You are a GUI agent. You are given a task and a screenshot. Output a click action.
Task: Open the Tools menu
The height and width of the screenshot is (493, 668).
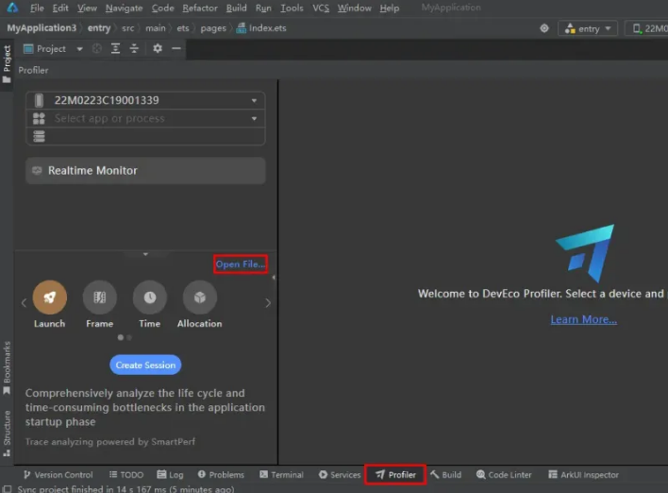292,8
